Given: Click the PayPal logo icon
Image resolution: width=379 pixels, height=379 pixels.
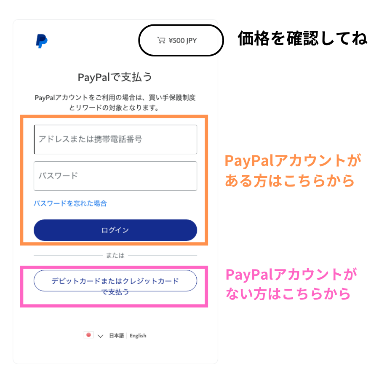Looking at the screenshot, I should [42, 41].
